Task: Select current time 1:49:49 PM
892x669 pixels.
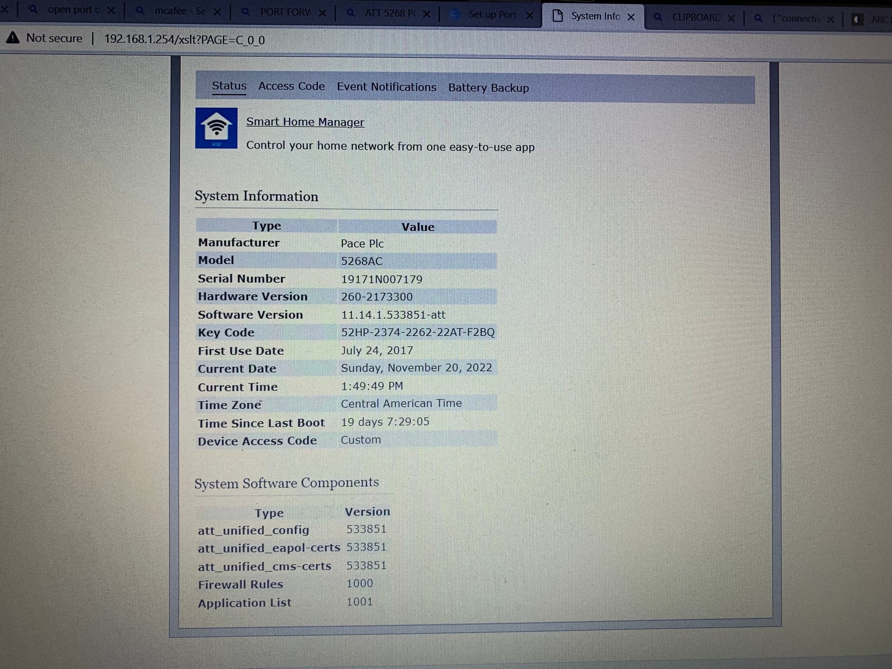Action: [x=372, y=386]
